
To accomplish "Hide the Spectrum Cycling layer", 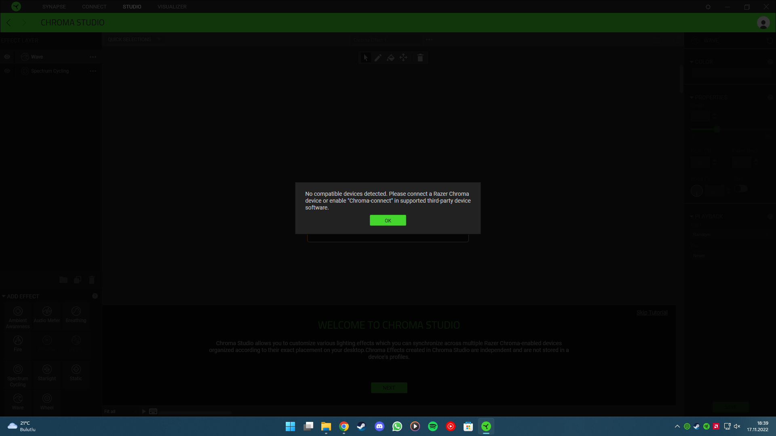I will 7,71.
